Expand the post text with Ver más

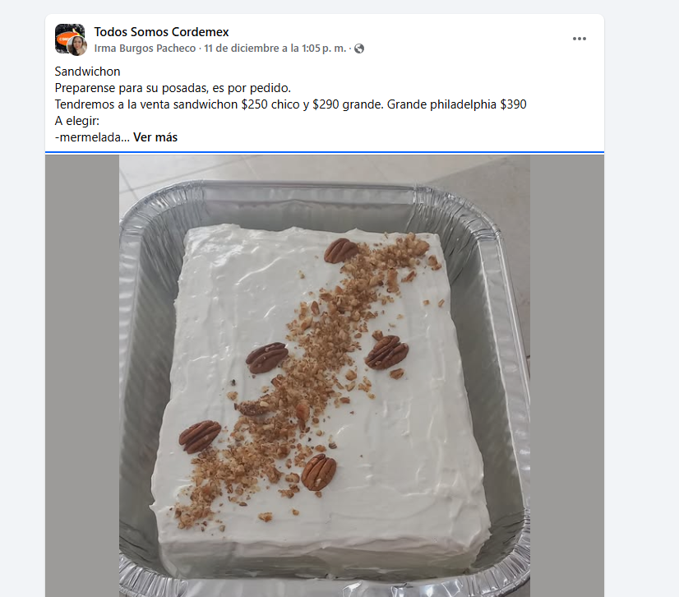pos(155,137)
